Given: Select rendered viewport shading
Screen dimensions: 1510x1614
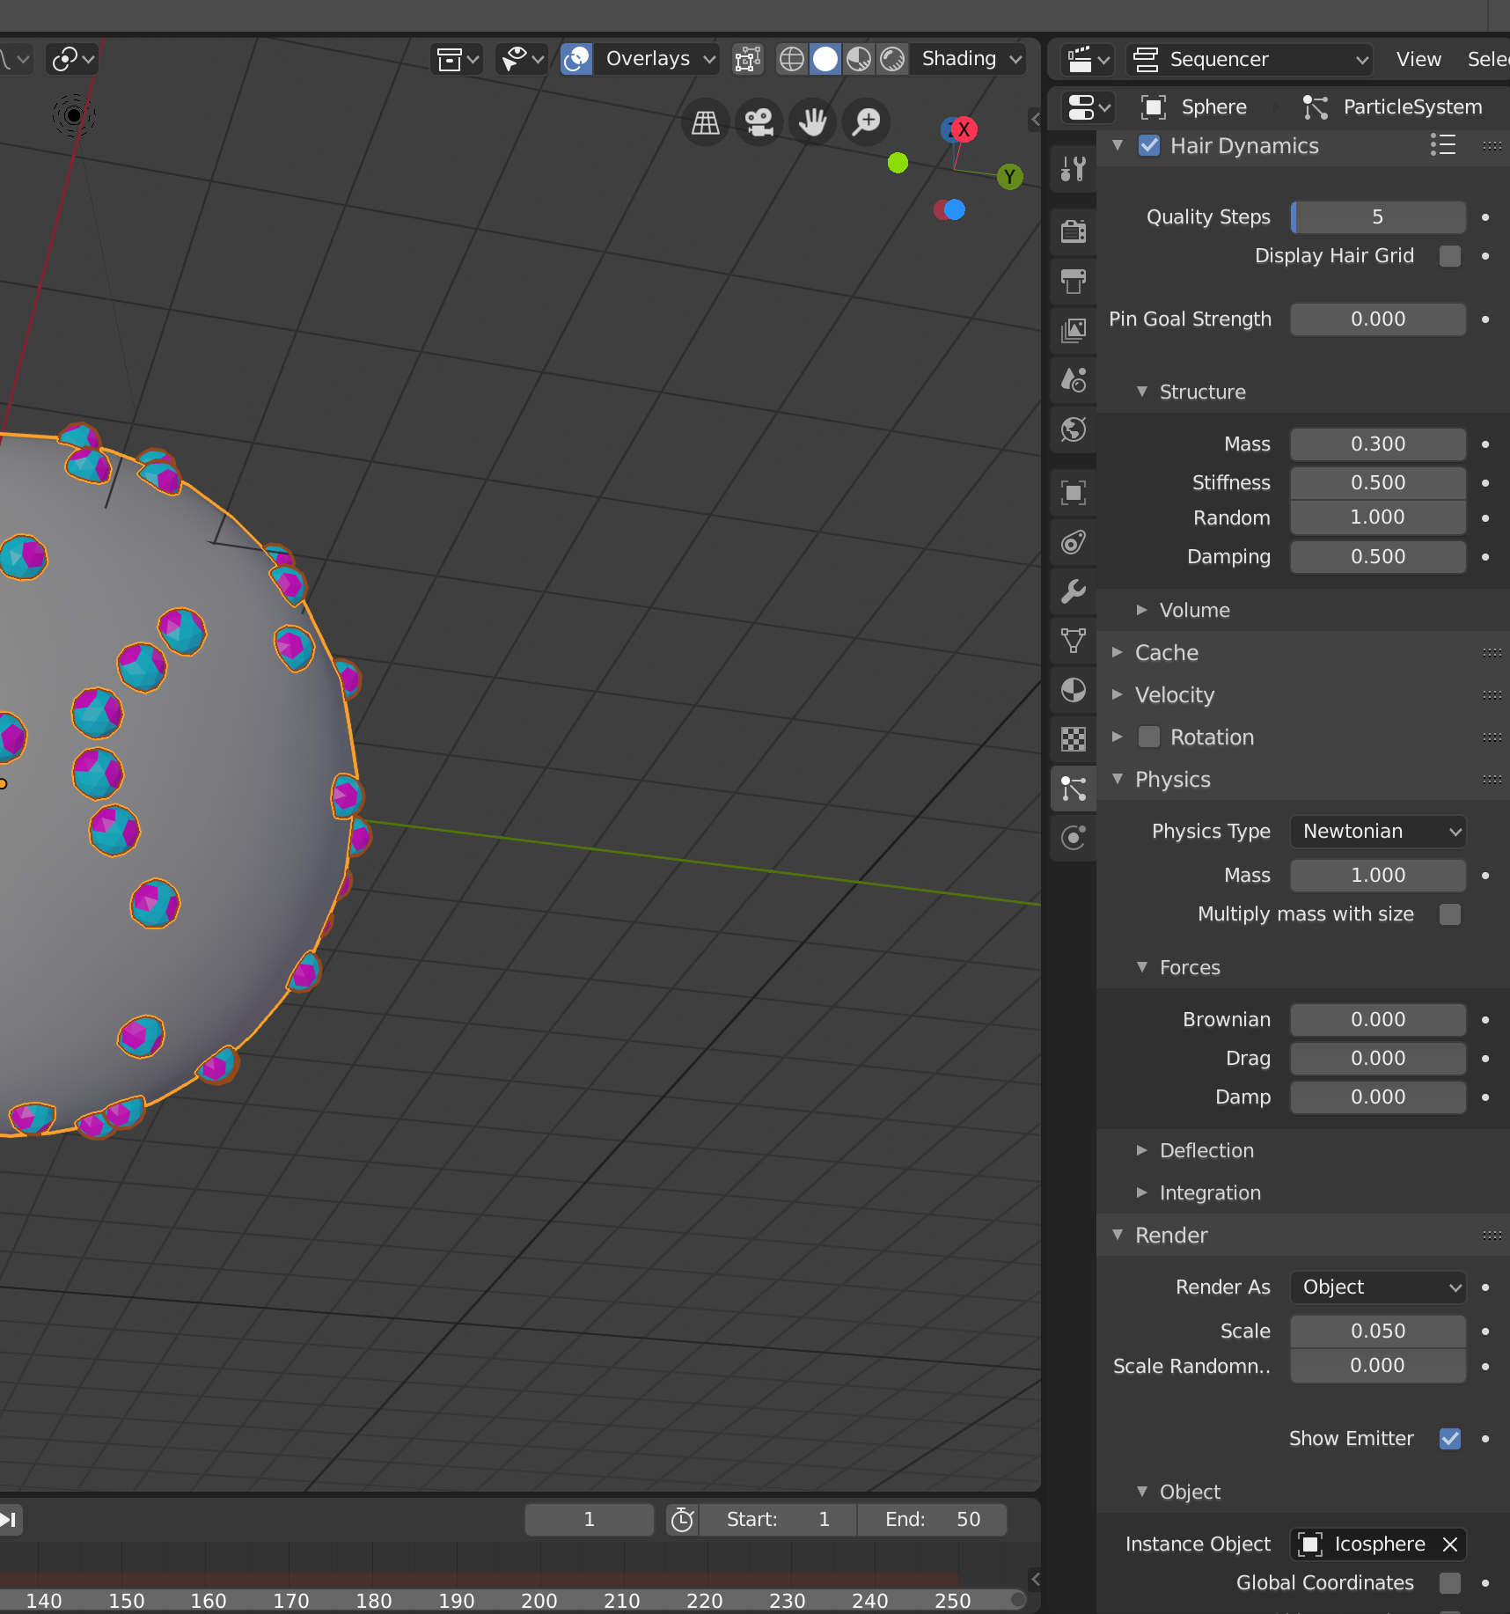Looking at the screenshot, I should pos(892,59).
